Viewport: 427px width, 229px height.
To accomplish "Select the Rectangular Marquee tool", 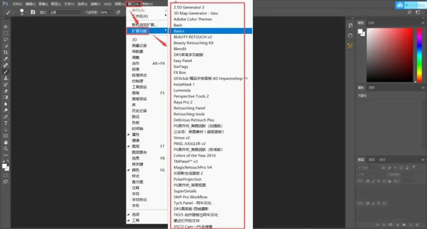I will pyautogui.click(x=5, y=33).
